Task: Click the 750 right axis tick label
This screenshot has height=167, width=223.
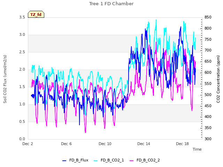Action: click(208, 39)
